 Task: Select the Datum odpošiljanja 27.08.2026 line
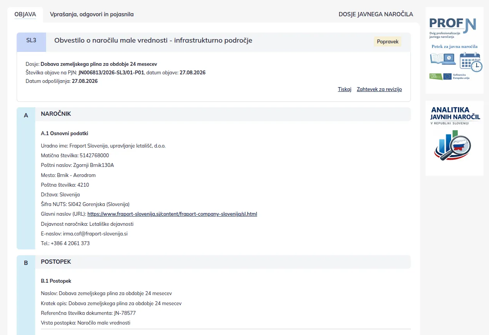62,81
